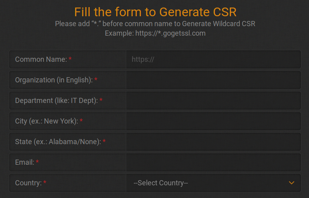Click the red asterisk beside Email
309x198 pixels.
pos(37,162)
